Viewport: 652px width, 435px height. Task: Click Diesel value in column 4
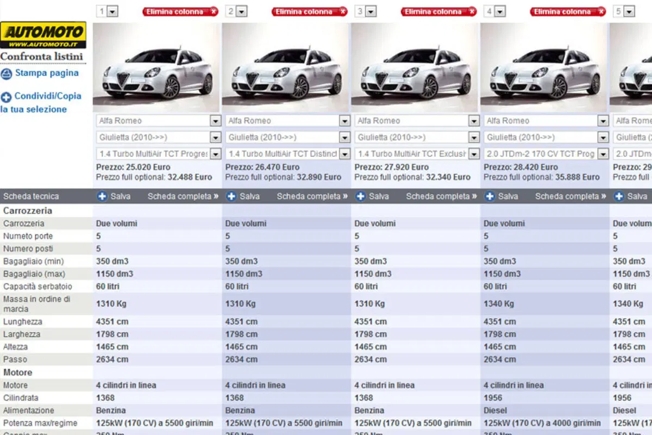point(496,411)
